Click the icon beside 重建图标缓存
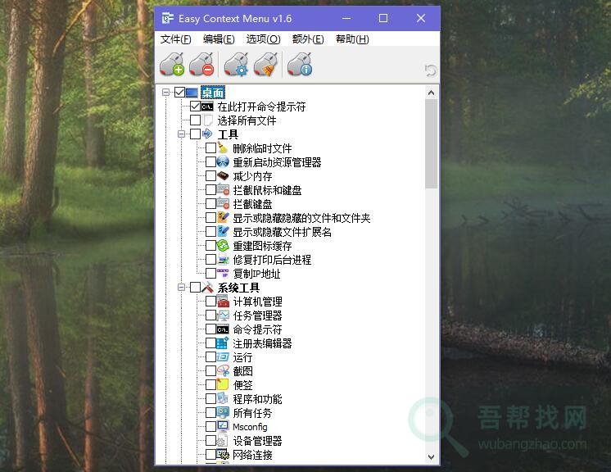 click(223, 246)
